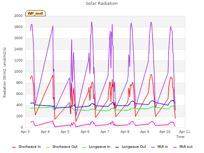Viewport: 204px width, 153px height.
Task: Click the Time x-axis title
Action: coord(180,137)
